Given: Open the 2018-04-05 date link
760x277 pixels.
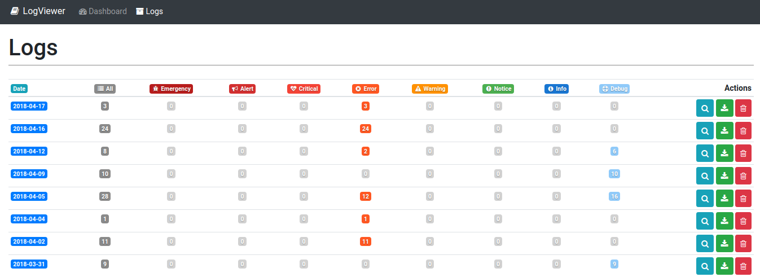Looking at the screenshot, I should [29, 196].
